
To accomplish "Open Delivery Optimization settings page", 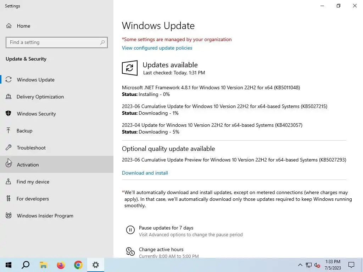I will pyautogui.click(x=57, y=97).
